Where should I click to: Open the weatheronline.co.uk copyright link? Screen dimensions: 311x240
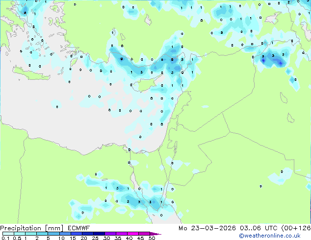click(270, 236)
